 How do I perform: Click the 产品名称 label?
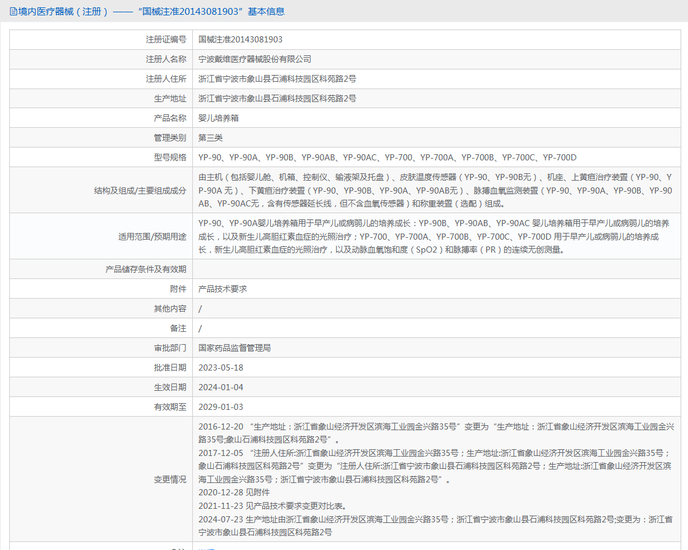pyautogui.click(x=170, y=118)
